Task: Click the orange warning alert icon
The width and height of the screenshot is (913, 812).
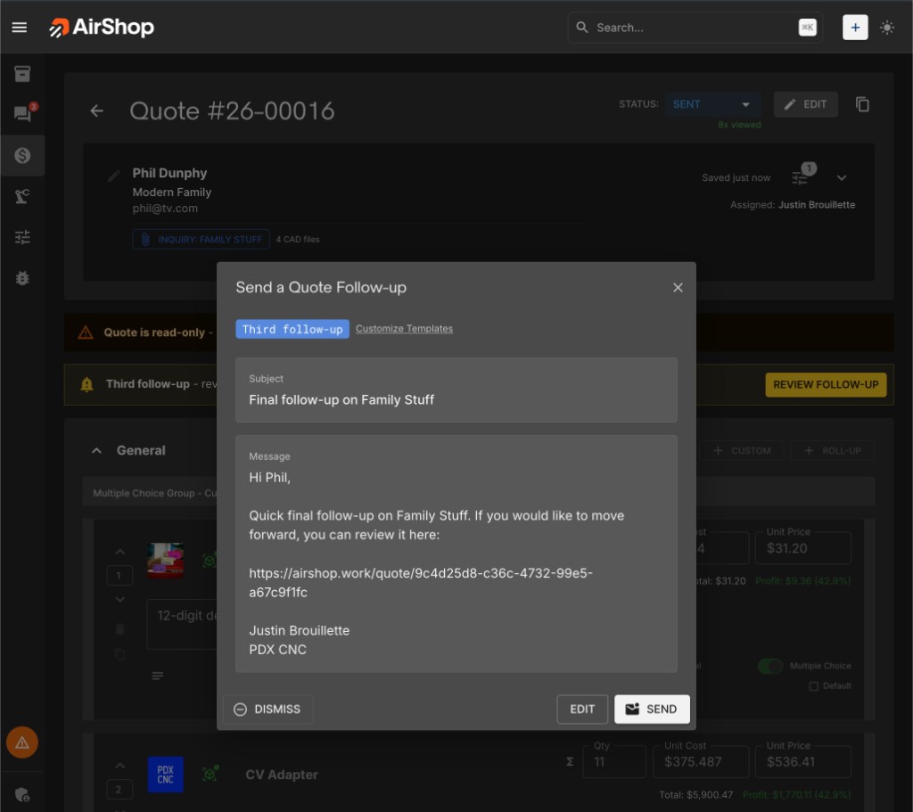Action: click(x=22, y=742)
